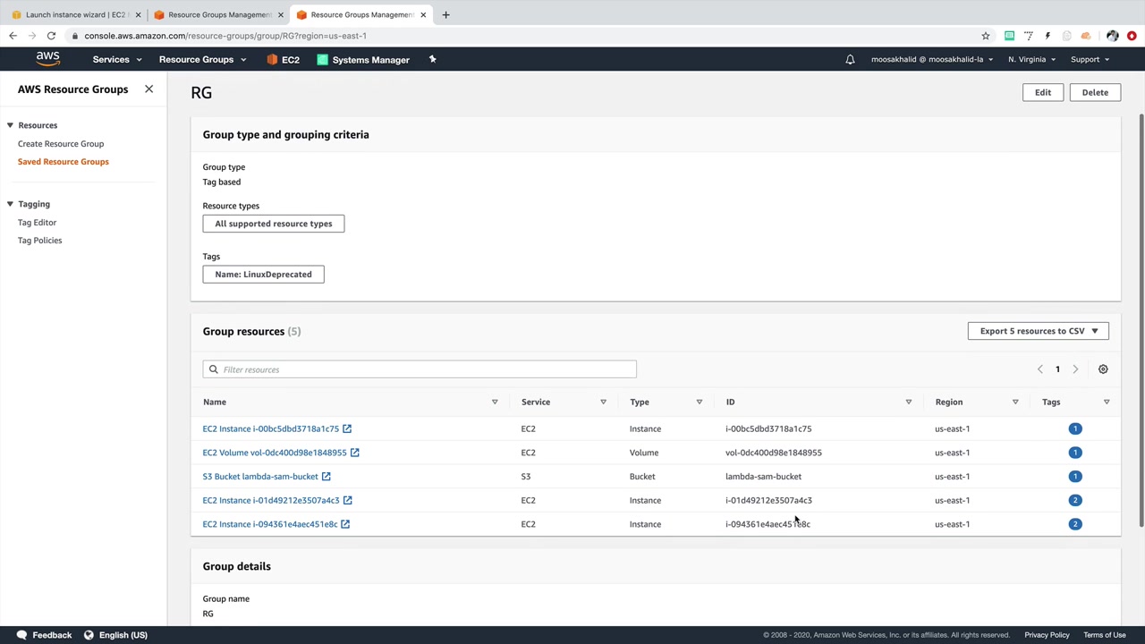Click the browser back arrow
The image size is (1145, 644).
tap(13, 36)
